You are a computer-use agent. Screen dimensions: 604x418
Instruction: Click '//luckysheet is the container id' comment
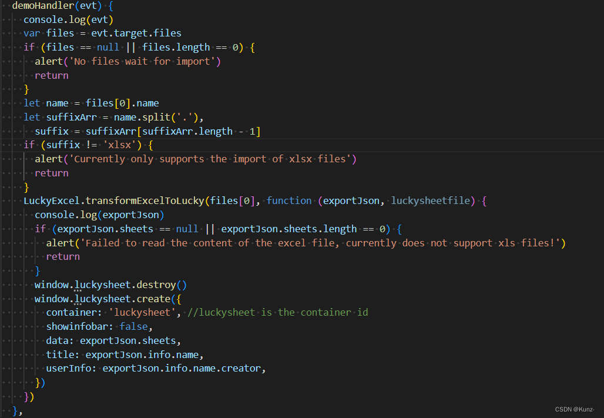277,312
